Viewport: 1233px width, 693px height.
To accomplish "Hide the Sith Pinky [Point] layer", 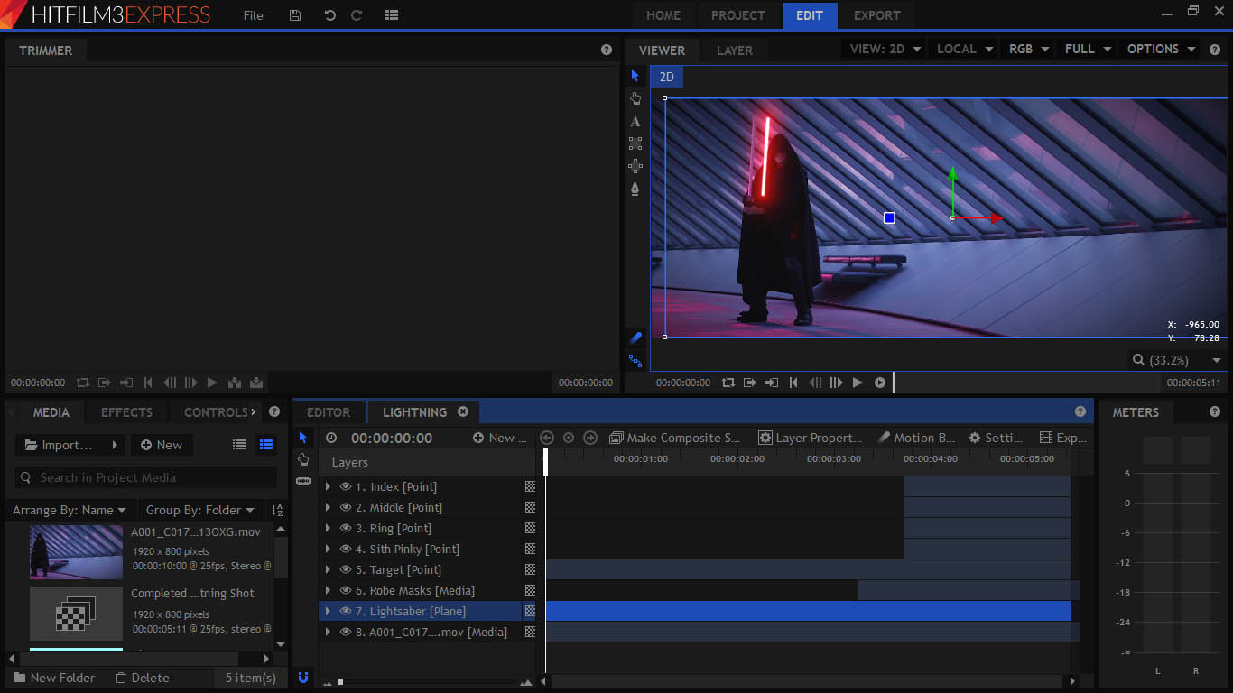I will (345, 549).
